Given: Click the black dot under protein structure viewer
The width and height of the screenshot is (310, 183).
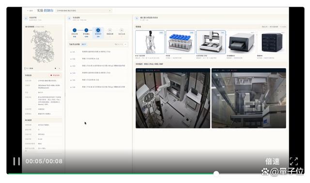Looking at the screenshot, I should pos(55,69).
